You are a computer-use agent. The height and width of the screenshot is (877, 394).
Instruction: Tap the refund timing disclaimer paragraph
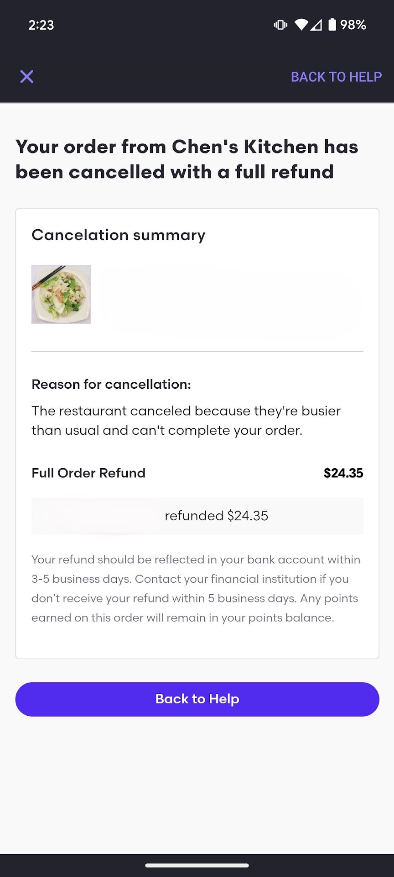tap(196, 588)
